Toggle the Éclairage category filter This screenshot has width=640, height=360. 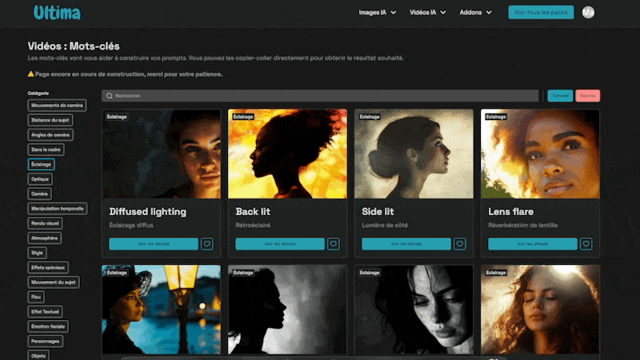(42, 164)
